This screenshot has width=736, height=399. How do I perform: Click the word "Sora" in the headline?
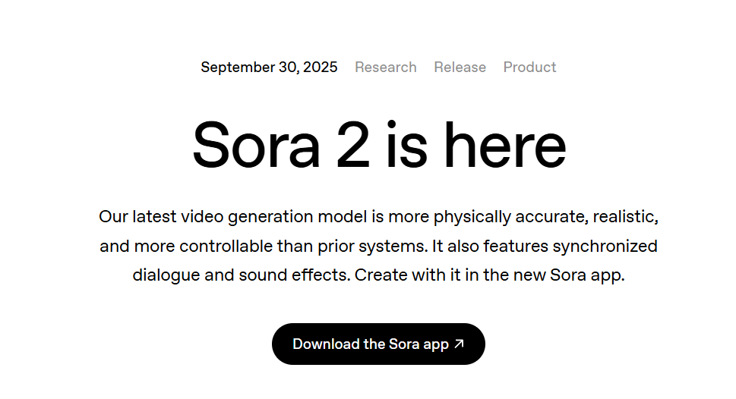pyautogui.click(x=256, y=145)
